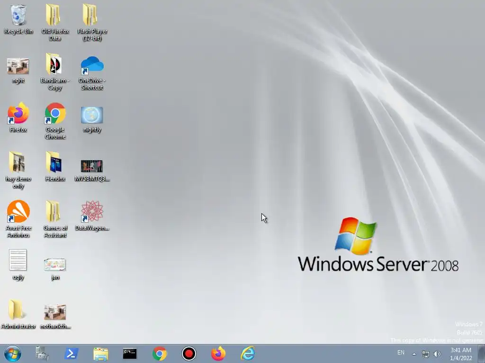Select the ugly text document icon
Image resolution: width=485 pixels, height=363 pixels.
pyautogui.click(x=18, y=265)
